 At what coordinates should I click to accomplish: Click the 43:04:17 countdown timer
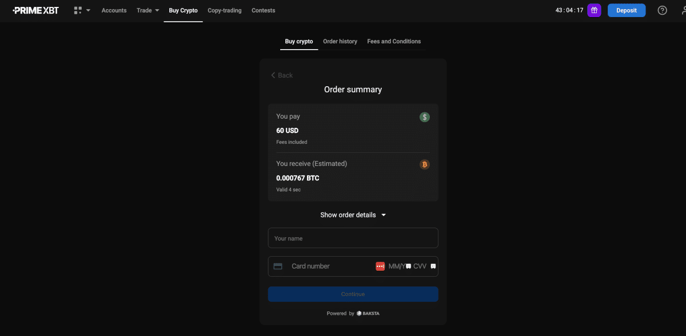(569, 10)
